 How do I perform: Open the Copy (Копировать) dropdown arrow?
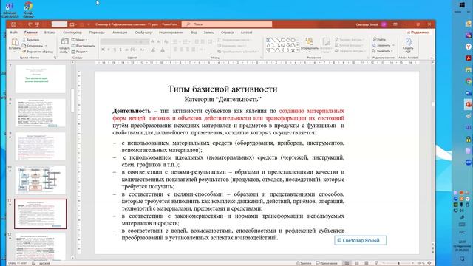[46, 46]
